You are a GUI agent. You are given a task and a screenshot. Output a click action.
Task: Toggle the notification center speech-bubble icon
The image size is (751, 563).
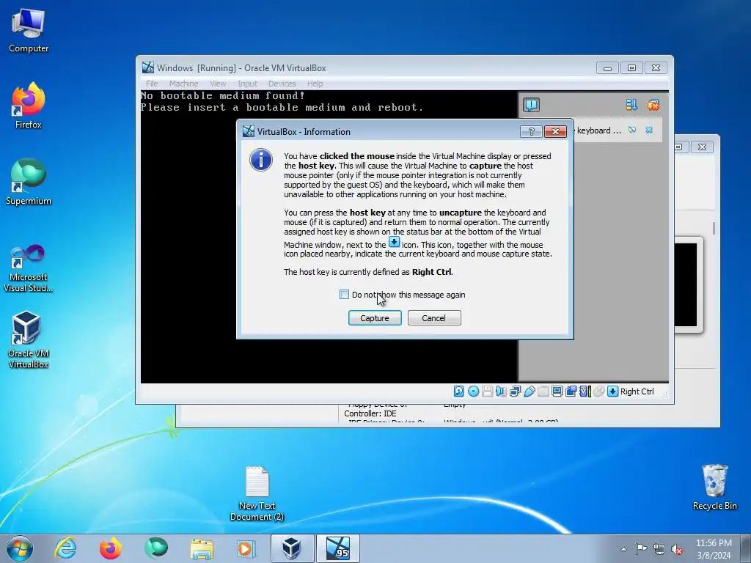tap(531, 105)
